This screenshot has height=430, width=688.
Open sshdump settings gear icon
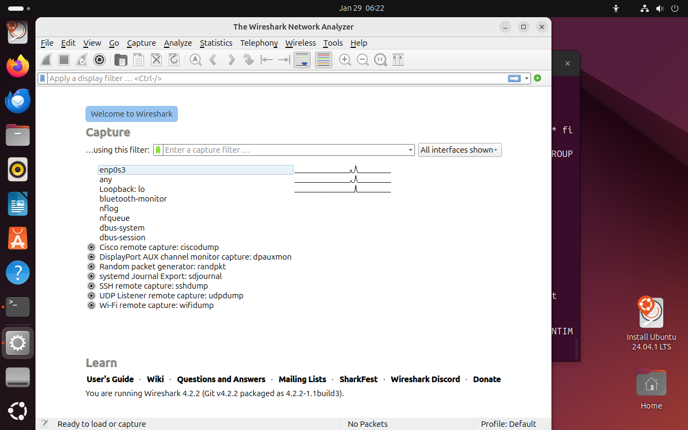pos(91,286)
